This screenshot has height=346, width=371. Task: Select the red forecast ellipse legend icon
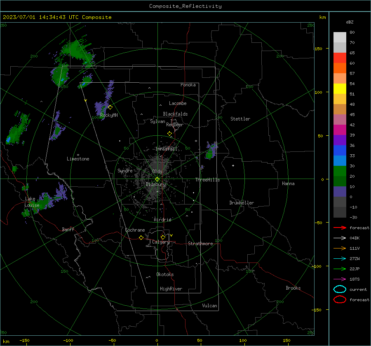coord(340,300)
